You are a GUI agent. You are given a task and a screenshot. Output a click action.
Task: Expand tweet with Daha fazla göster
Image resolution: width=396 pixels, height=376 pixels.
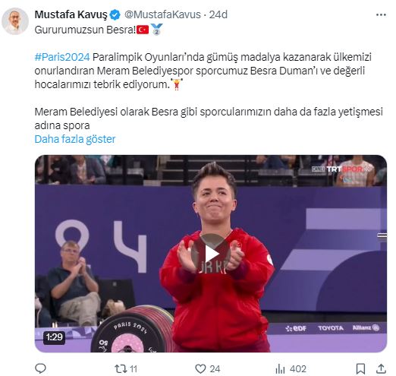(x=75, y=139)
